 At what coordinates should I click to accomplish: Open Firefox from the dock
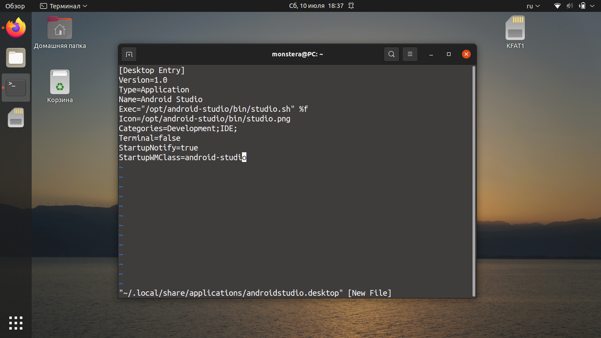tap(16, 28)
